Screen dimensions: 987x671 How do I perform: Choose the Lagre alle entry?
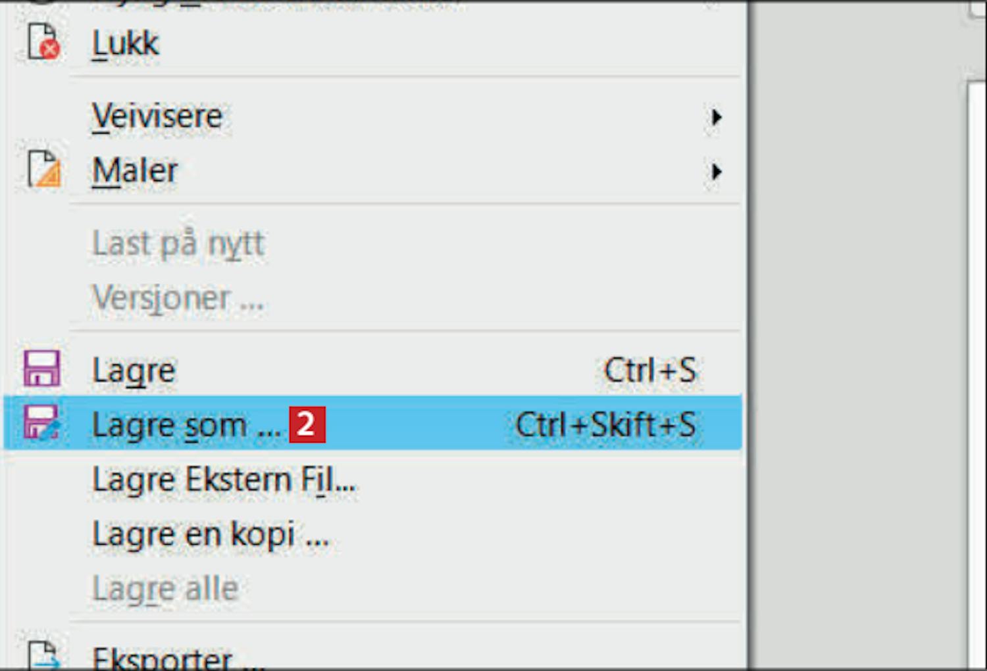coord(372,588)
